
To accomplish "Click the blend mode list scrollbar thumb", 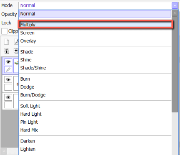I will 175,64.
